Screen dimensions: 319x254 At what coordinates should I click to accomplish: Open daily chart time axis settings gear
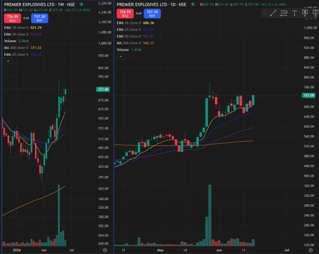[x=311, y=250]
